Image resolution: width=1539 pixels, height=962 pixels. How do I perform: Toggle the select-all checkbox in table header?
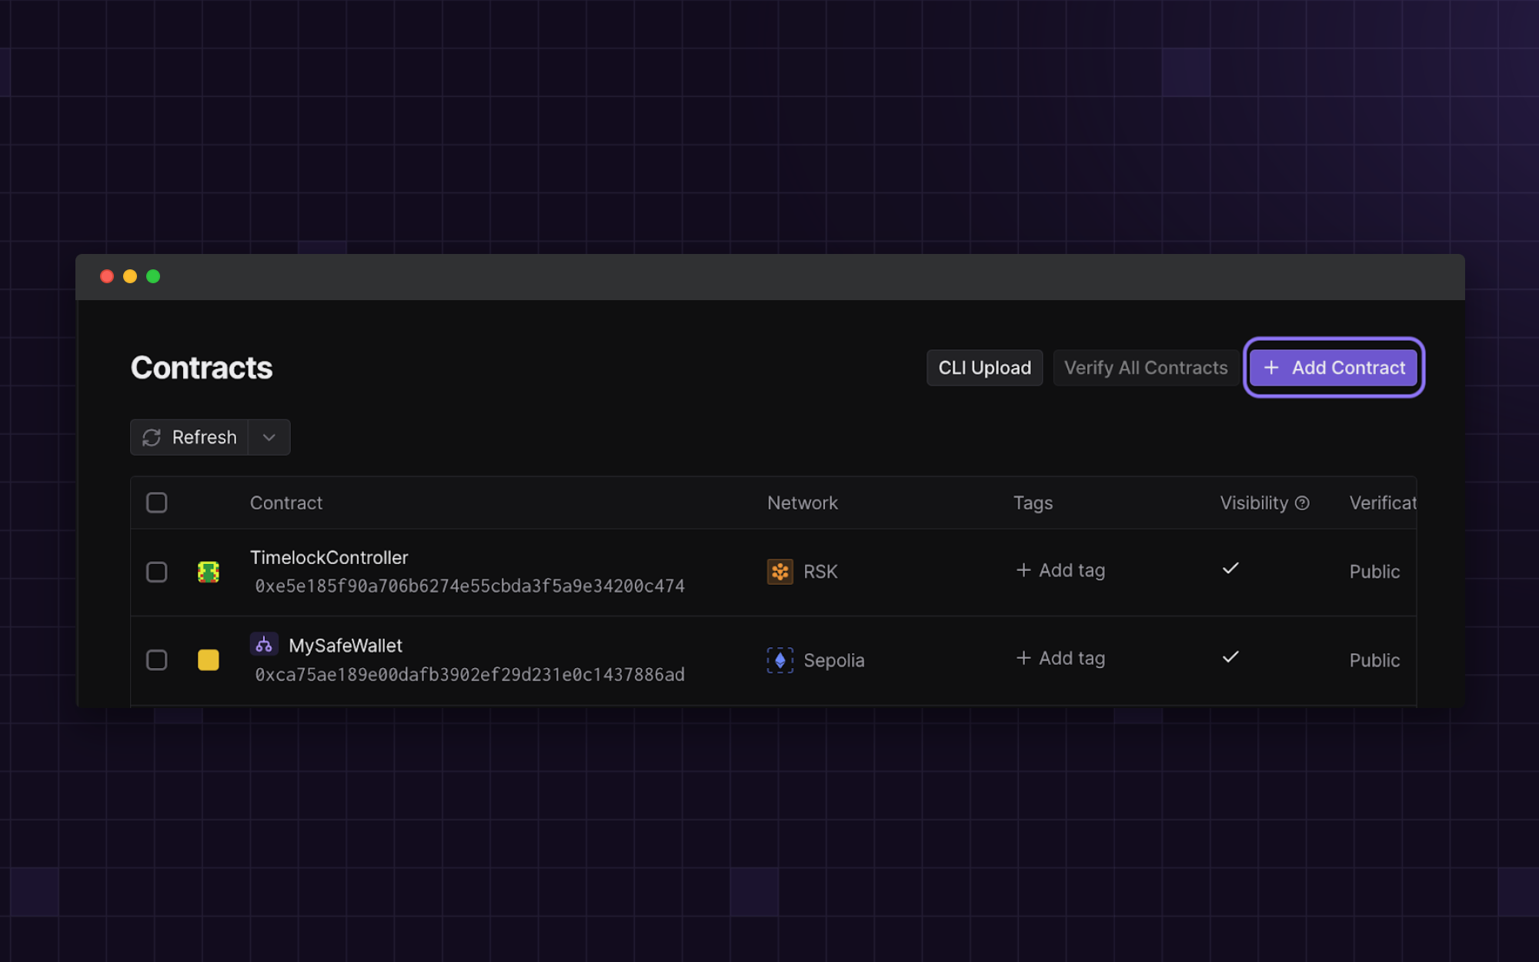(157, 503)
